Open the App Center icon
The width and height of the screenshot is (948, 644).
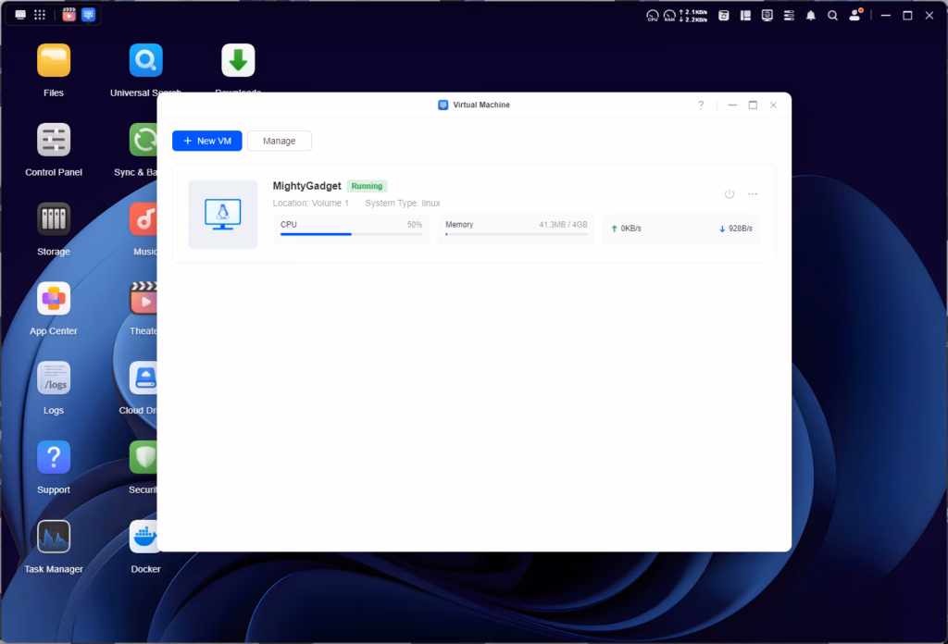[x=54, y=300]
